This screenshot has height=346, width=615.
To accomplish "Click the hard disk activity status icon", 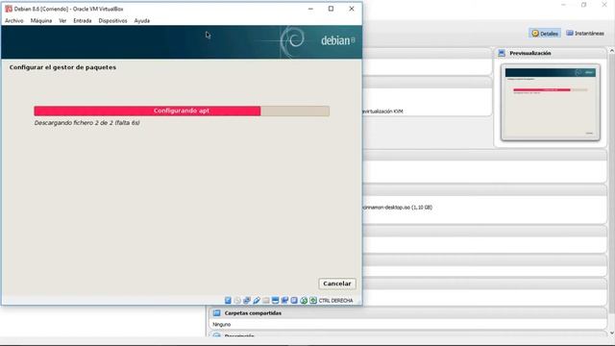I will click(228, 301).
